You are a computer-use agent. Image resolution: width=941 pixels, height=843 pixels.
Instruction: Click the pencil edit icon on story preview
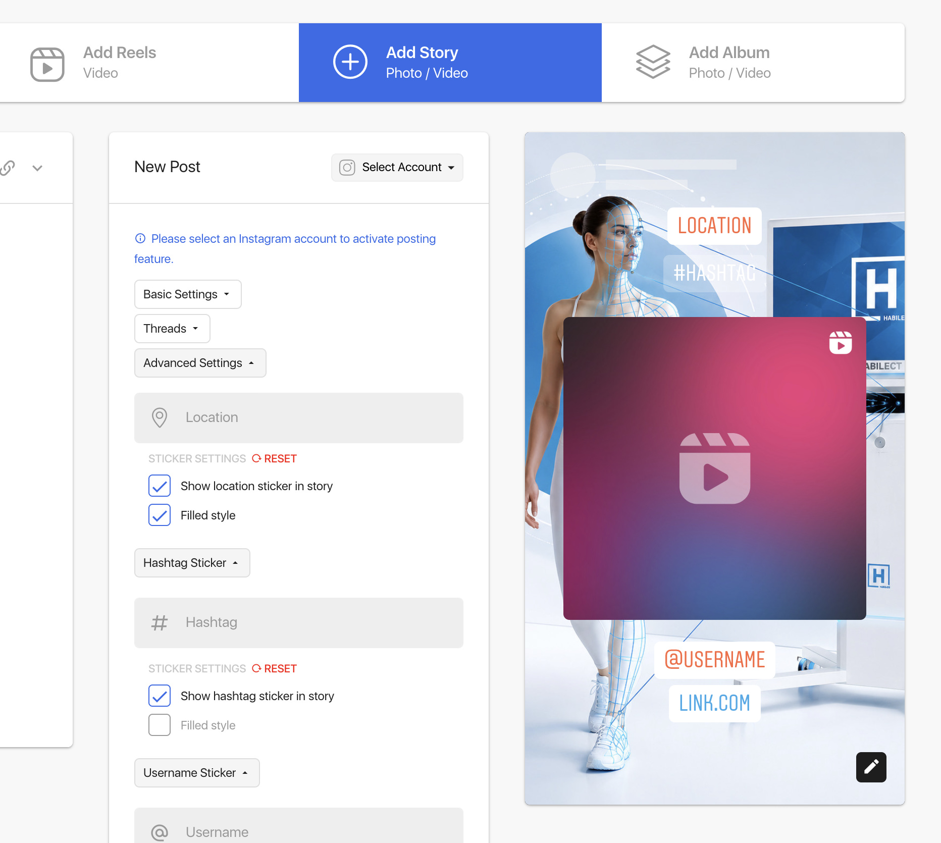(x=871, y=767)
